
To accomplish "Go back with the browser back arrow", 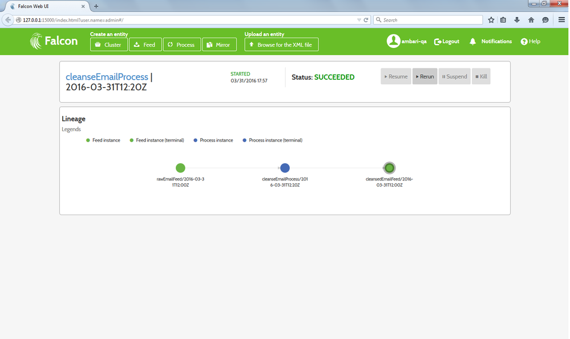I will coord(7,20).
